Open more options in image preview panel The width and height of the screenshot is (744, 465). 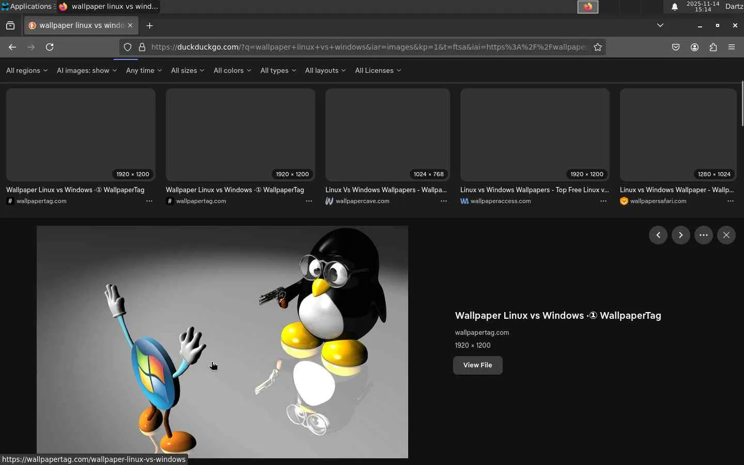click(704, 235)
